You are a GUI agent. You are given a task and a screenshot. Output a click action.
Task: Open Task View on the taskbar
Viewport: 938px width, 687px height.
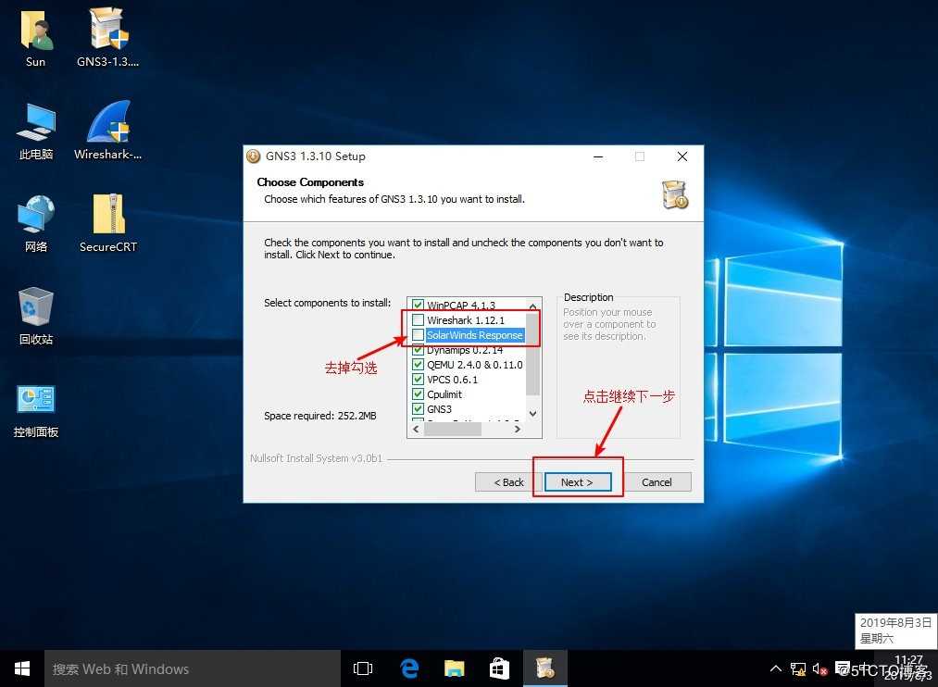click(x=363, y=668)
